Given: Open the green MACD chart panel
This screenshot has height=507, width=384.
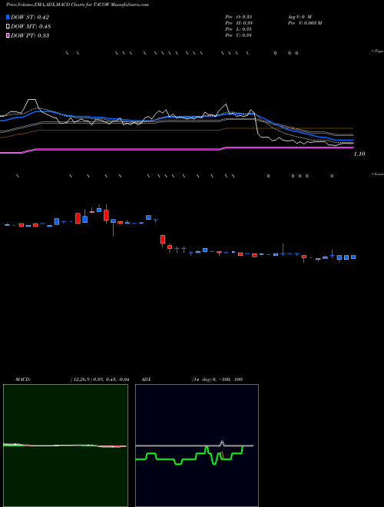Looking at the screenshot, I should pos(65,446).
